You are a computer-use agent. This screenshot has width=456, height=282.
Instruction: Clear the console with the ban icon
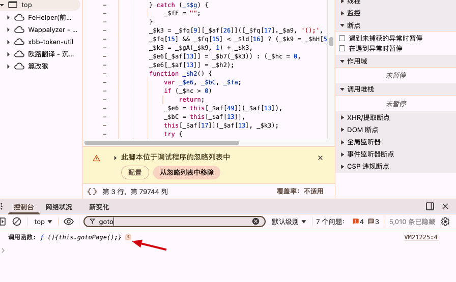[17, 222]
